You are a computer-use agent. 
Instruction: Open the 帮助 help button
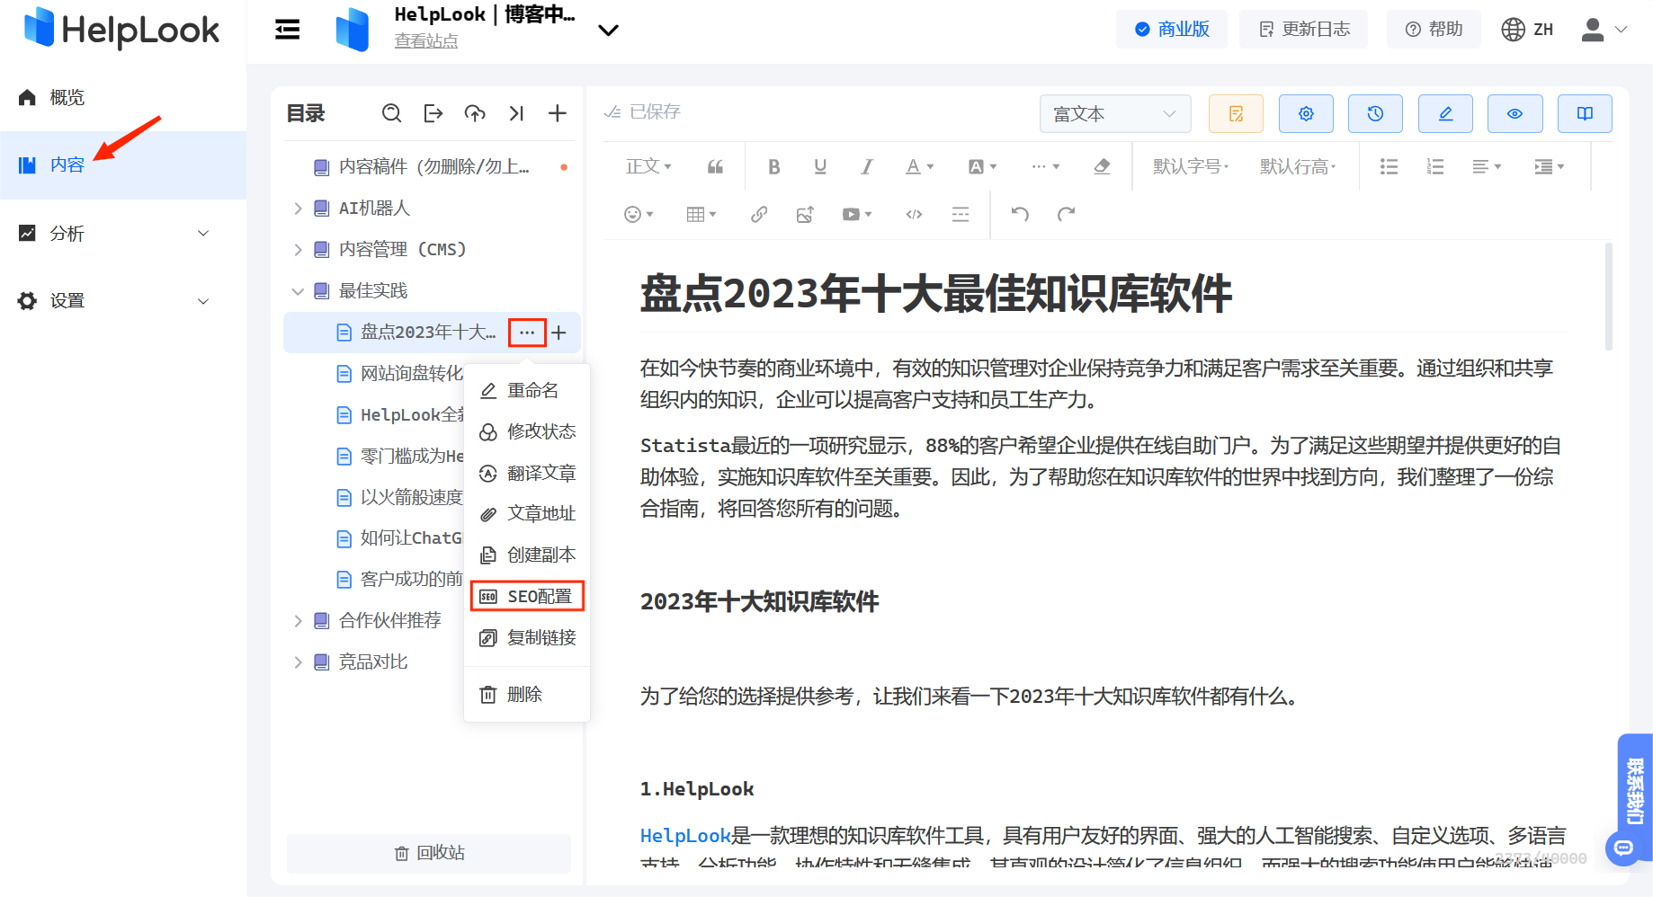(x=1434, y=30)
